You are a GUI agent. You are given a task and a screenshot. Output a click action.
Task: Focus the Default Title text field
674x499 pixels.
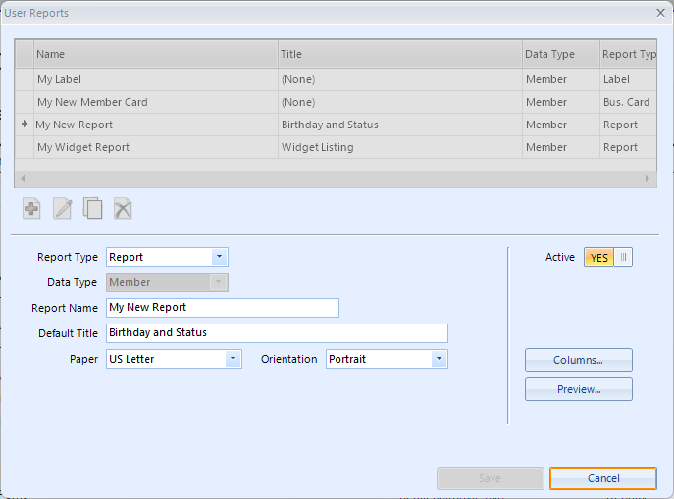coord(277,333)
